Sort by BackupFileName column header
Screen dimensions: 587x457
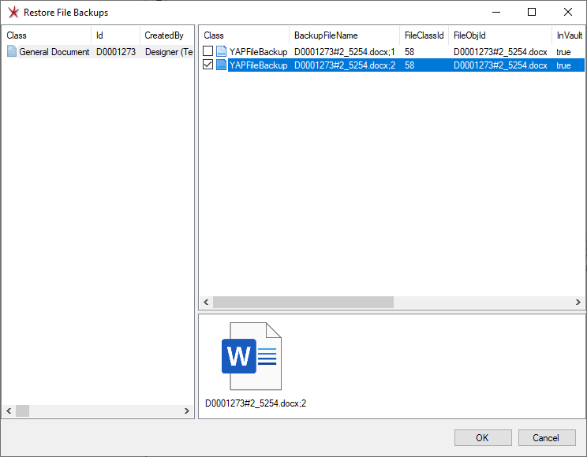pos(326,35)
